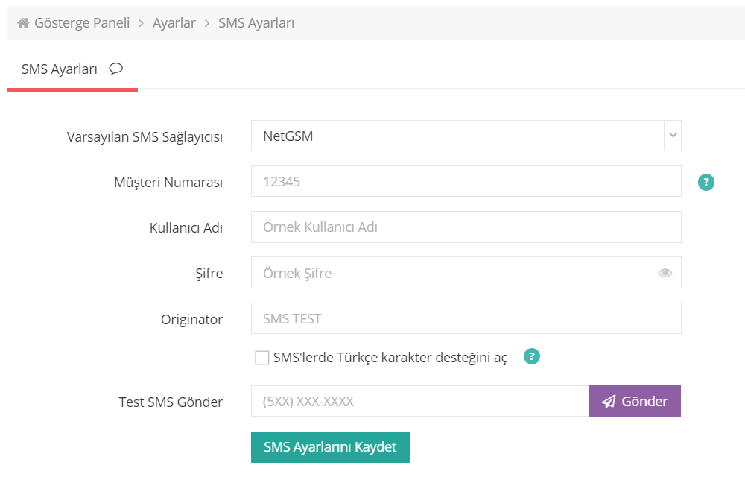Click the Originator input field
The height and width of the screenshot is (477, 745).
466,318
